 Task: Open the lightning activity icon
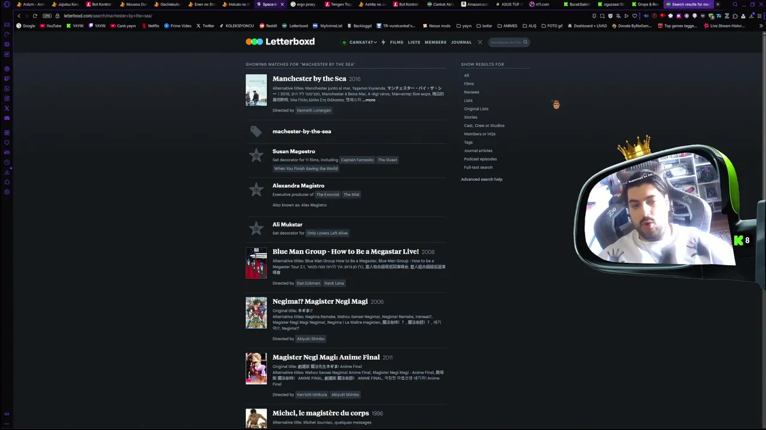383,42
